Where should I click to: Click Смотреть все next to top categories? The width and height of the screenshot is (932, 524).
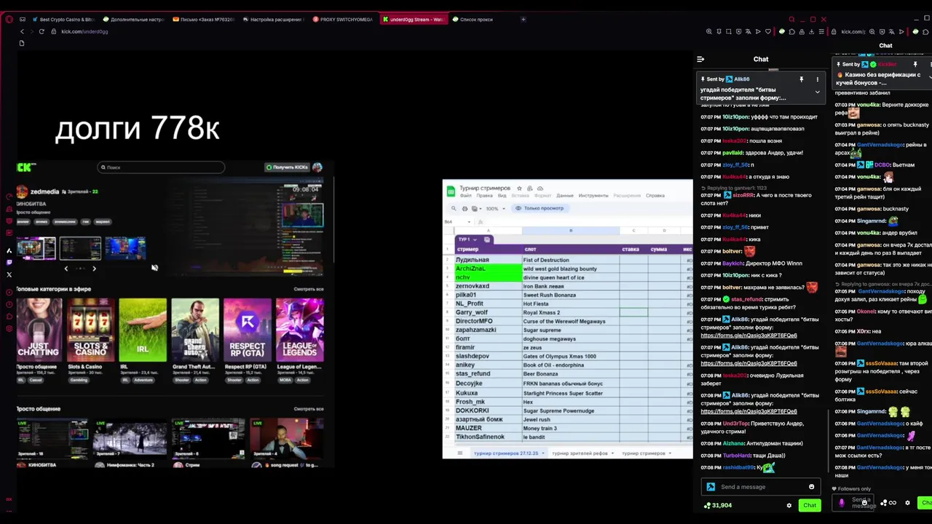(x=309, y=289)
